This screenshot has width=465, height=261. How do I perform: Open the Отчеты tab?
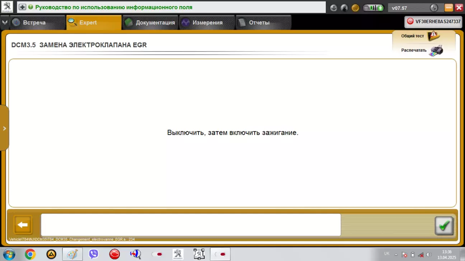[x=263, y=23]
